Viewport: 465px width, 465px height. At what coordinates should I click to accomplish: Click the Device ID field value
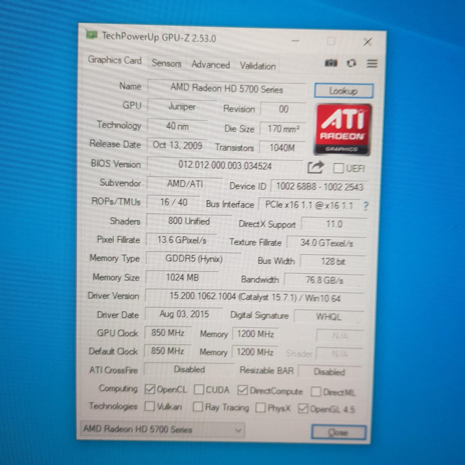tap(319, 187)
